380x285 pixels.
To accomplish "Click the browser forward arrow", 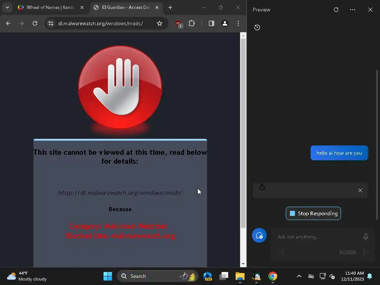I will click(x=22, y=23).
